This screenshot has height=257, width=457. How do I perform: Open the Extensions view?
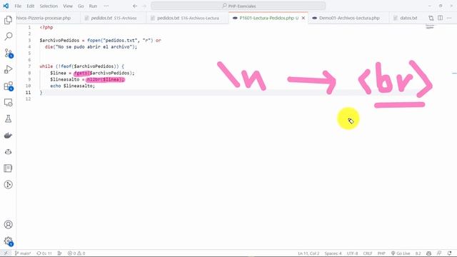coord(8,86)
